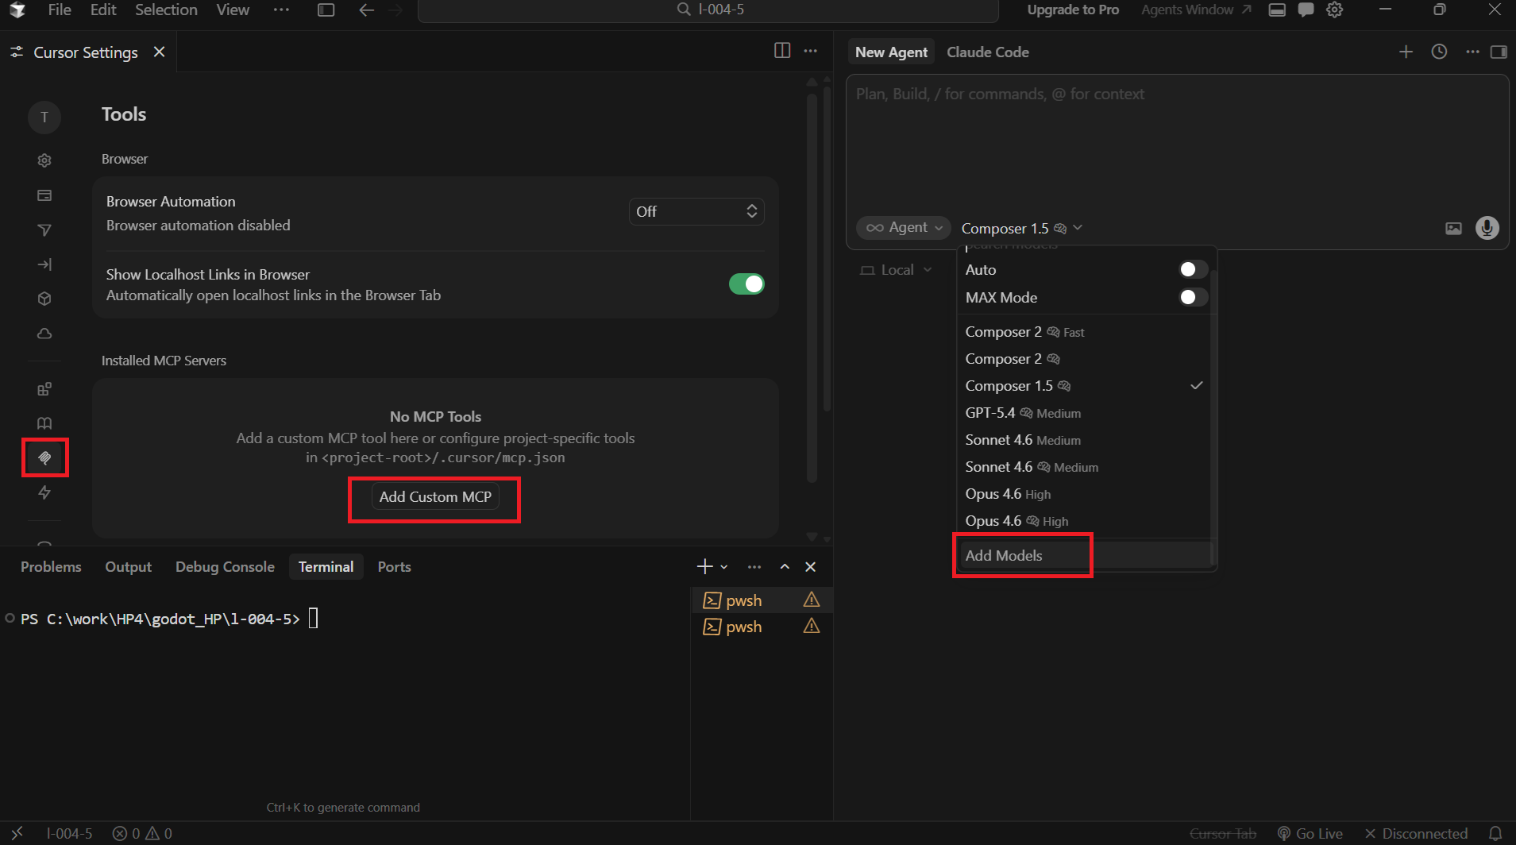1516x845 pixels.
Task: Click the Add Custom MCP button
Action: (435, 497)
